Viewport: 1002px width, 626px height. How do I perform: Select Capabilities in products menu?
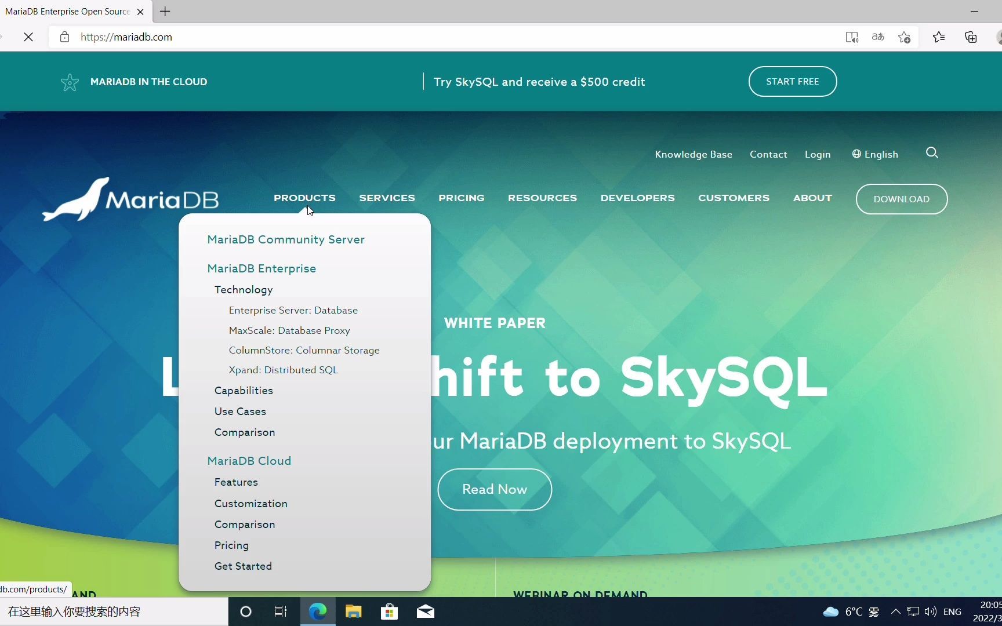click(x=244, y=391)
